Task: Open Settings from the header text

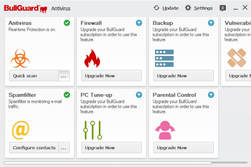Action: (x=203, y=8)
